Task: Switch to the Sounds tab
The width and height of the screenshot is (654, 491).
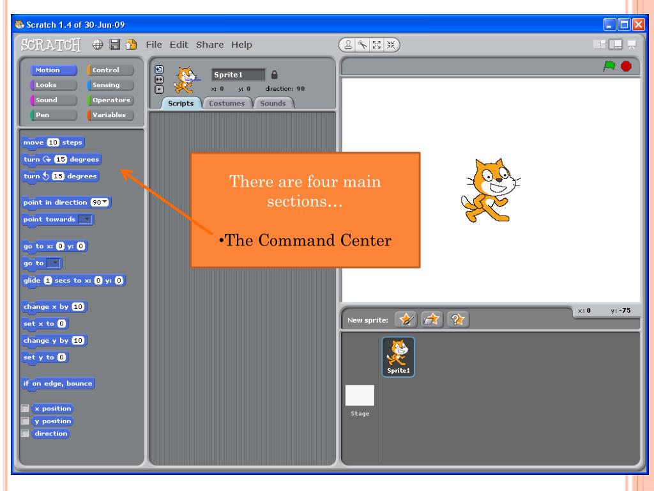Action: click(x=273, y=103)
